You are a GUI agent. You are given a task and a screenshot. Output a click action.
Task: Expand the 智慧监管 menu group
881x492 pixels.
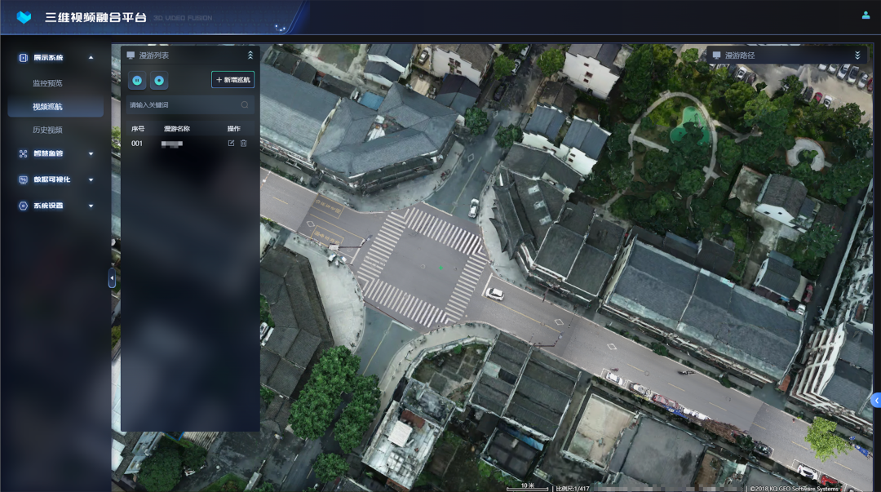[x=91, y=153]
